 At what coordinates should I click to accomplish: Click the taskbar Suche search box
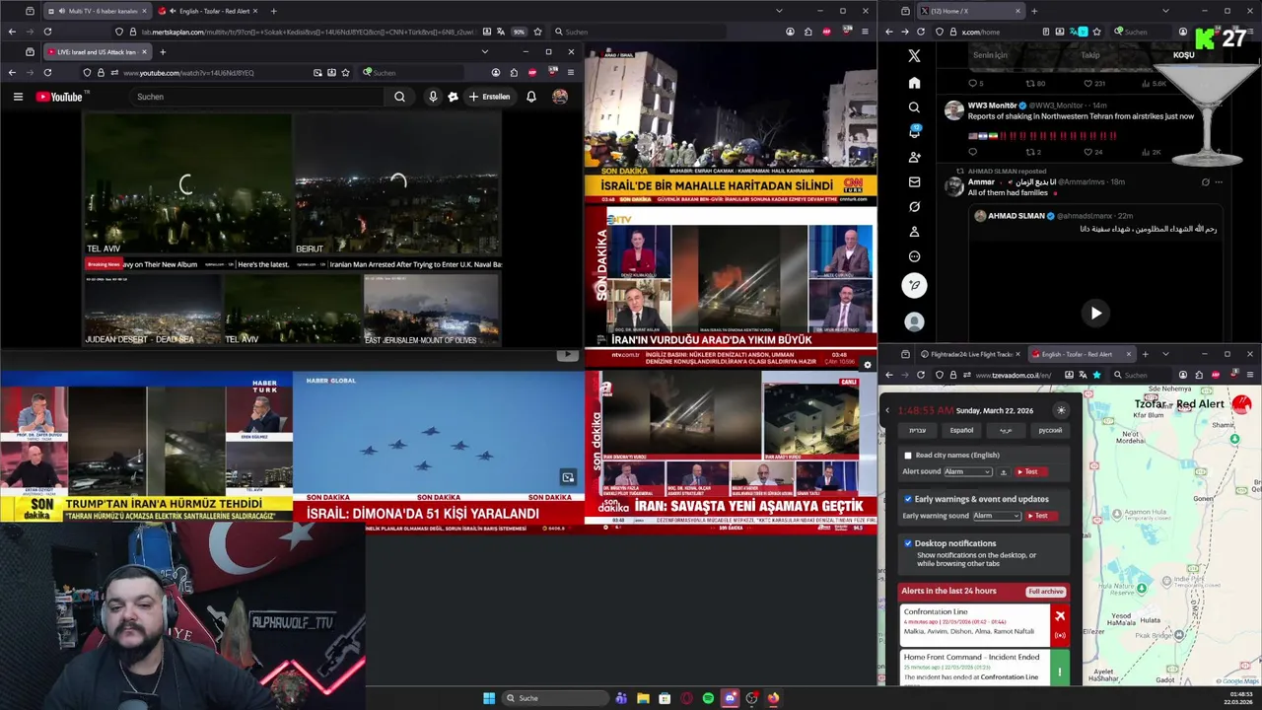[x=555, y=698]
